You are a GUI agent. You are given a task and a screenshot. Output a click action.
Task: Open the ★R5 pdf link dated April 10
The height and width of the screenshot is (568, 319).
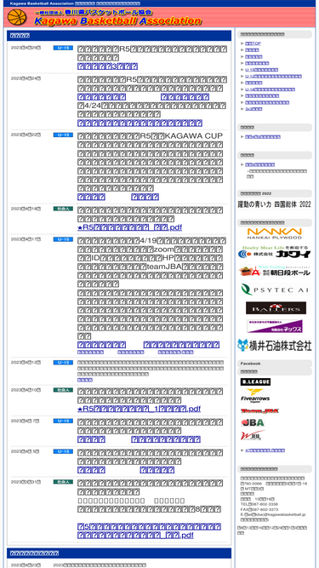click(x=139, y=409)
